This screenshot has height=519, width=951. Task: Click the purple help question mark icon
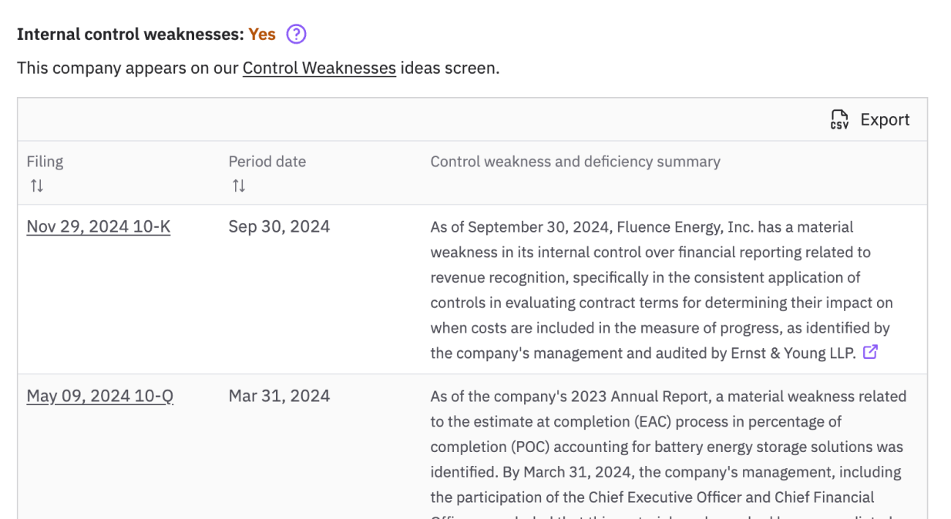296,35
